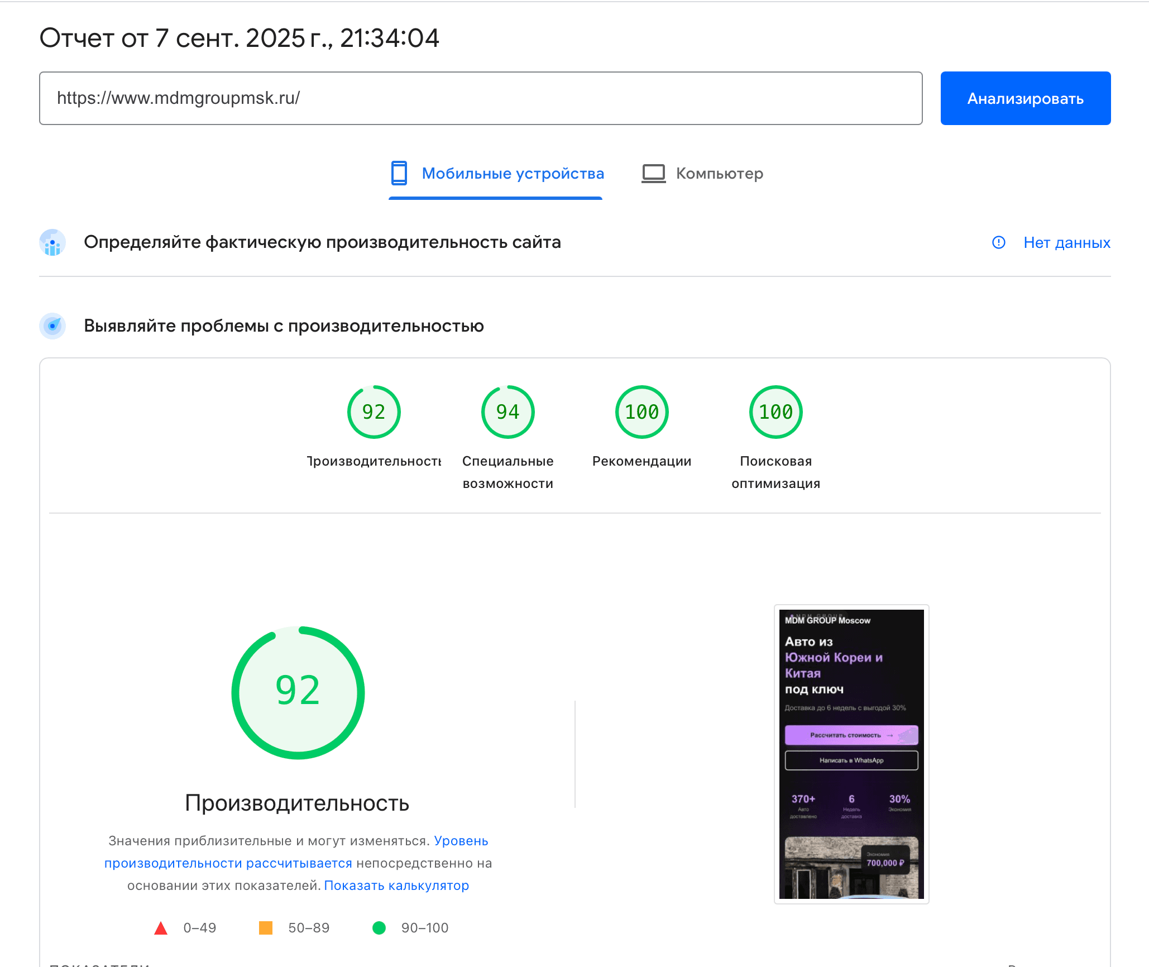The image size is (1149, 967).
Task: Click the field data chart icon
Action: click(x=52, y=242)
